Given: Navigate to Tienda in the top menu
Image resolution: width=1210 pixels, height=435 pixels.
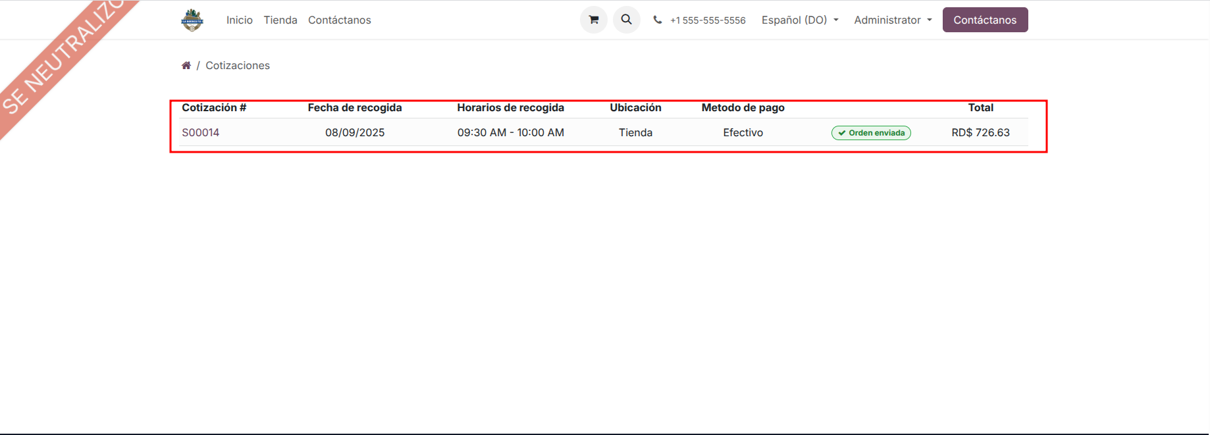Looking at the screenshot, I should tap(280, 20).
